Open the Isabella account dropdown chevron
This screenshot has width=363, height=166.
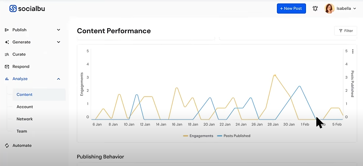pyautogui.click(x=354, y=9)
